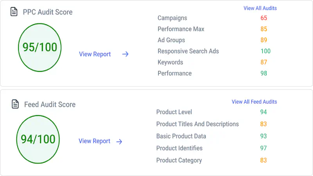Select the Basic Product Data row
Screen dimensions: 313x176
tap(212, 136)
